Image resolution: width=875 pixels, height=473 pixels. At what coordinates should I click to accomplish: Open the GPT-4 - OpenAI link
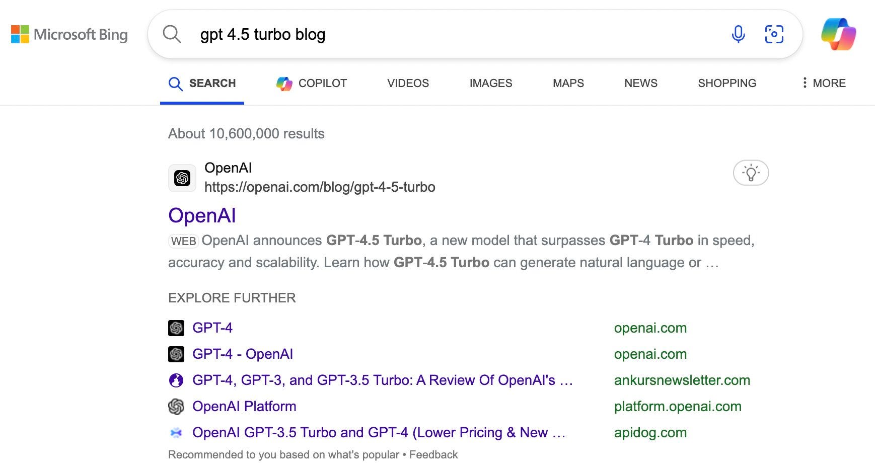pyautogui.click(x=243, y=354)
